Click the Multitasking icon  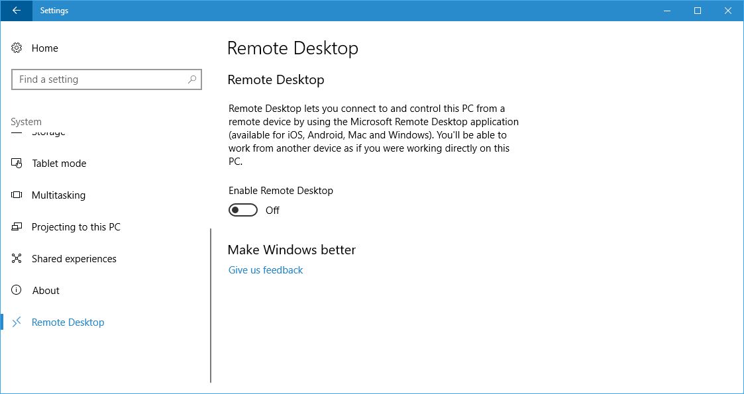17,195
